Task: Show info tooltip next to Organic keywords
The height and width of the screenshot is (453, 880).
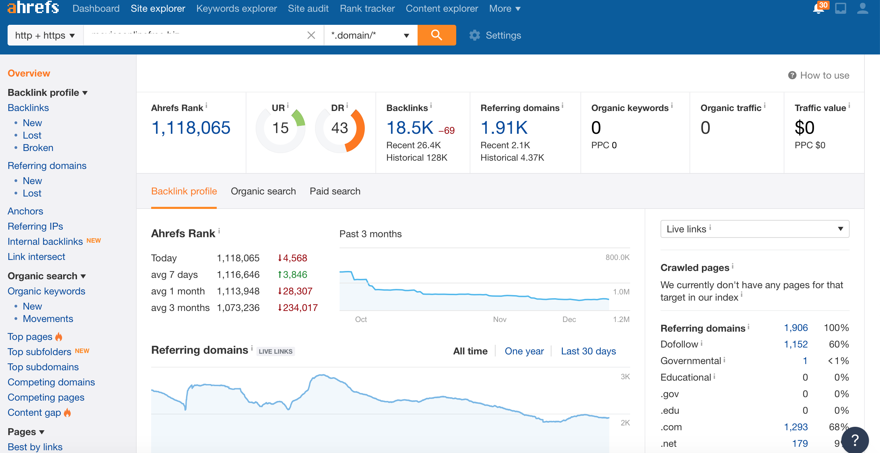Action: point(672,105)
